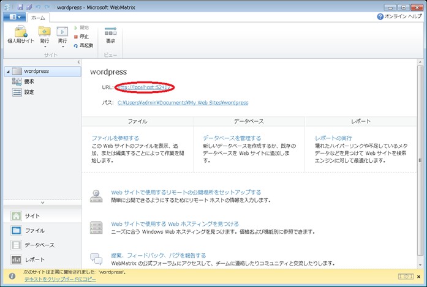
Task: Click the undo icon in title bar
Action: click(x=38, y=7)
